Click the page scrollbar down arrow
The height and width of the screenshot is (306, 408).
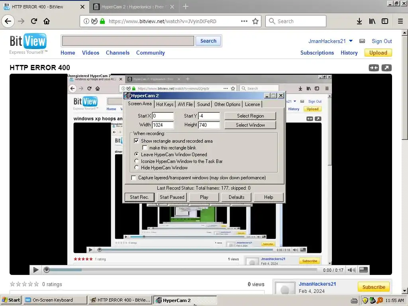405,291
